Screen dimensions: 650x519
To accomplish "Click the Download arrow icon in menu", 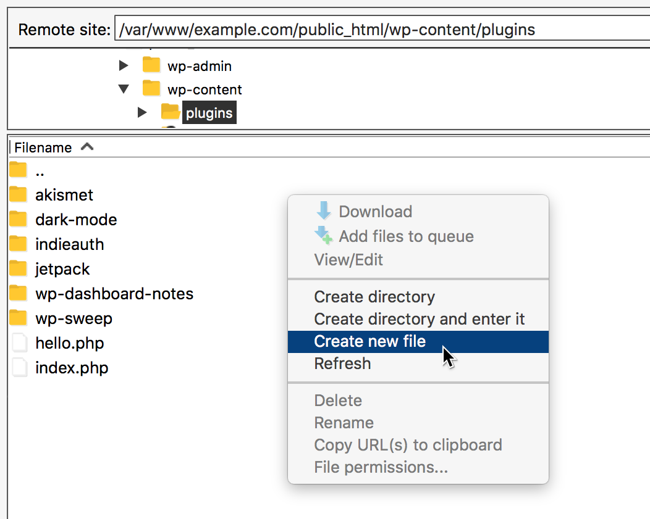I will [324, 210].
